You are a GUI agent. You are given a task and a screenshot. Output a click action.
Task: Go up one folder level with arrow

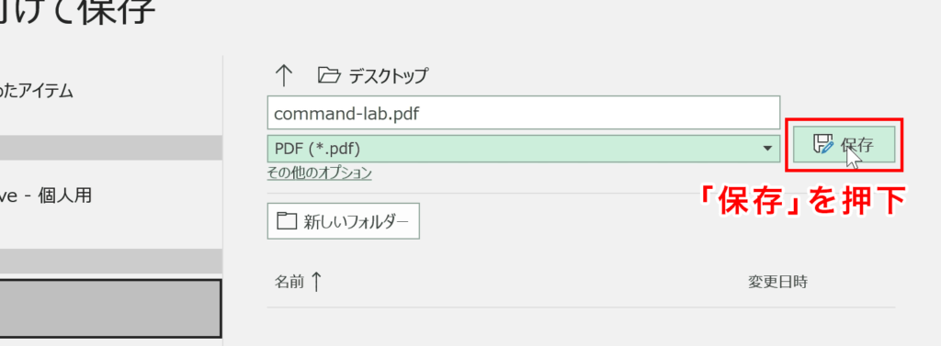(x=283, y=75)
